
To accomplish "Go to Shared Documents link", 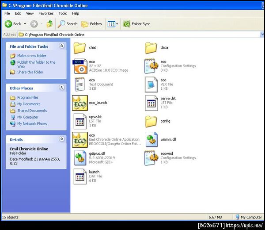I will click(32, 111).
